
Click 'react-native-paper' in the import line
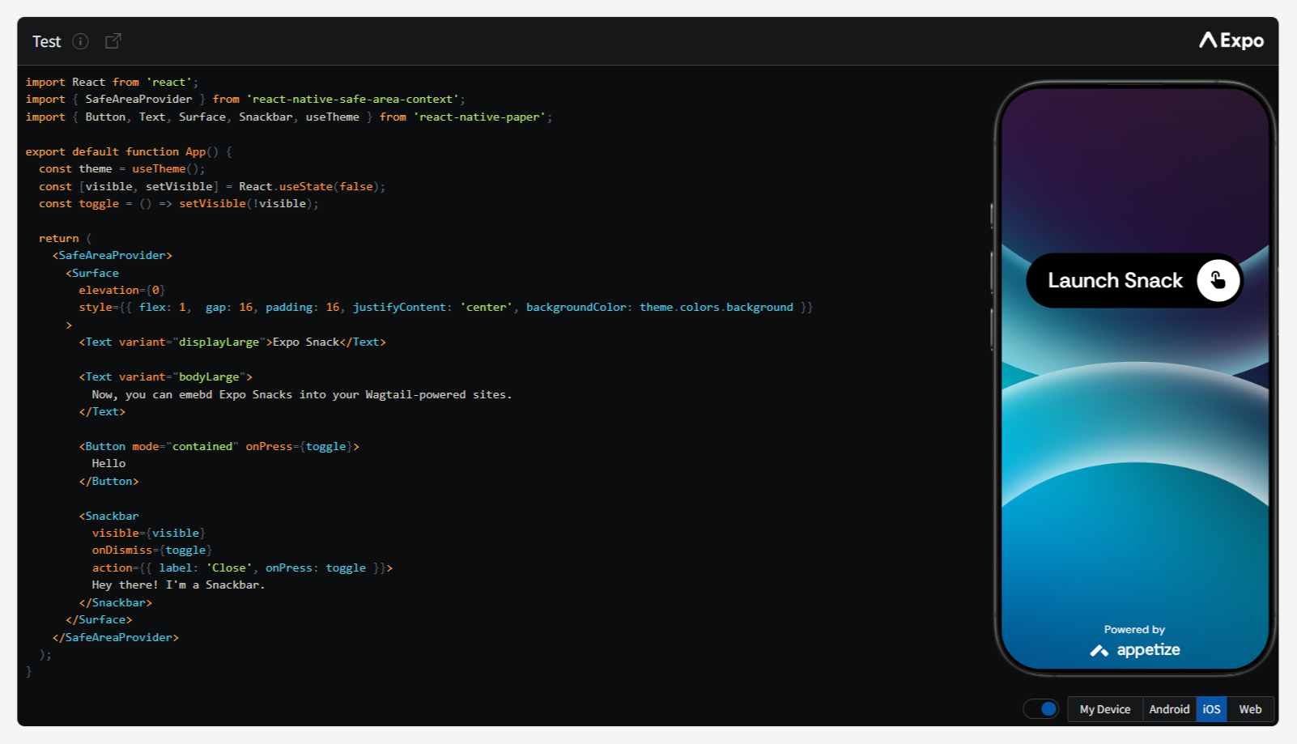[479, 117]
